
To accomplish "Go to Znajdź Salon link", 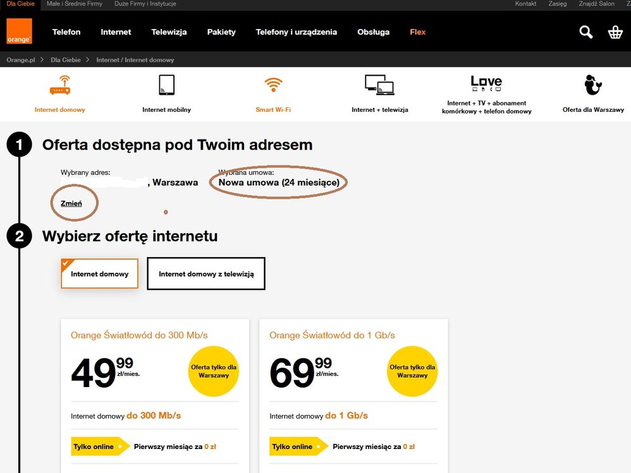I will click(596, 4).
